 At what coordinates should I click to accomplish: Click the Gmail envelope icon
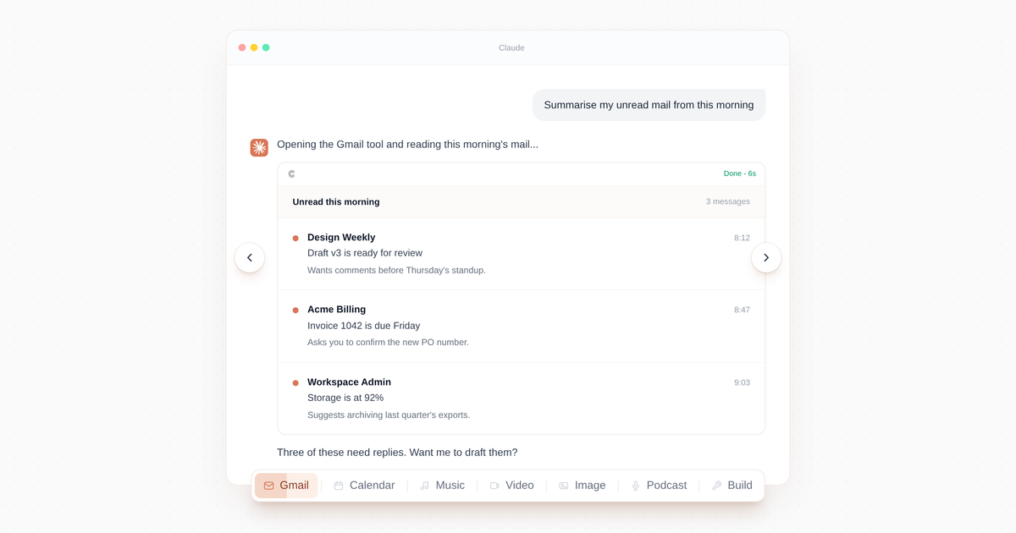point(268,486)
